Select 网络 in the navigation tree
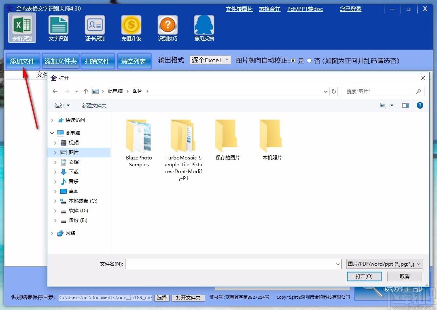The image size is (437, 310). pyautogui.click(x=70, y=233)
